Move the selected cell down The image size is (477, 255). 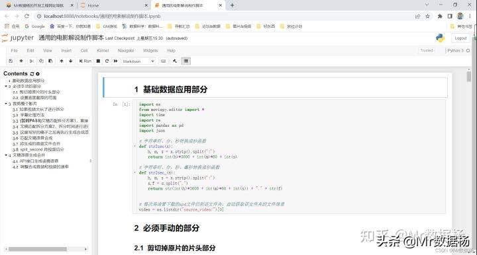tap(71, 61)
